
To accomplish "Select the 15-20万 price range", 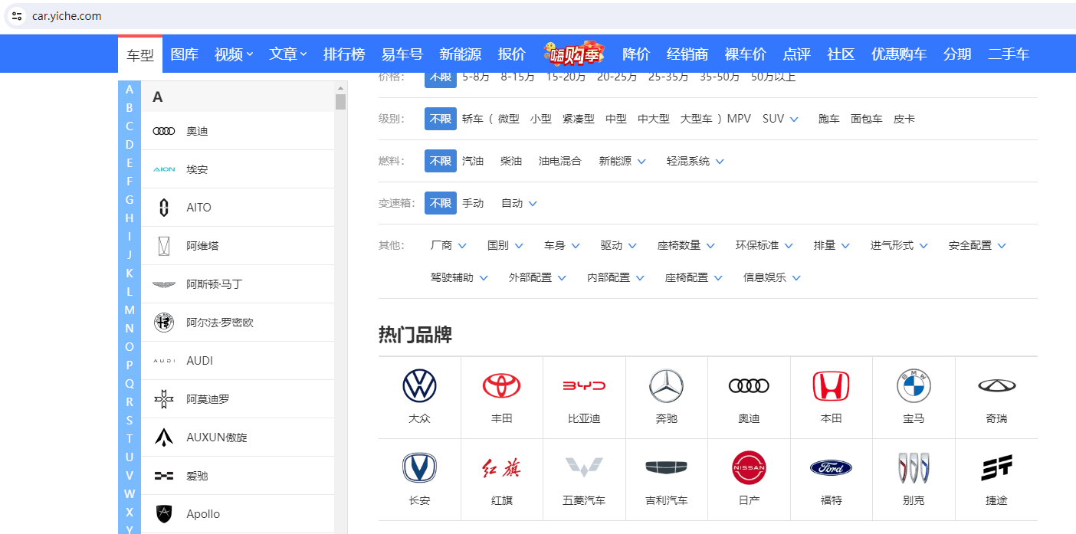I will 566,77.
